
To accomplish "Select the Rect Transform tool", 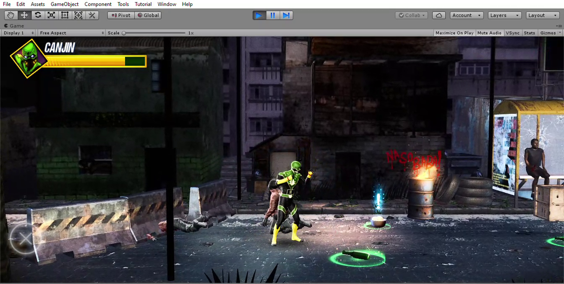I will coord(64,15).
